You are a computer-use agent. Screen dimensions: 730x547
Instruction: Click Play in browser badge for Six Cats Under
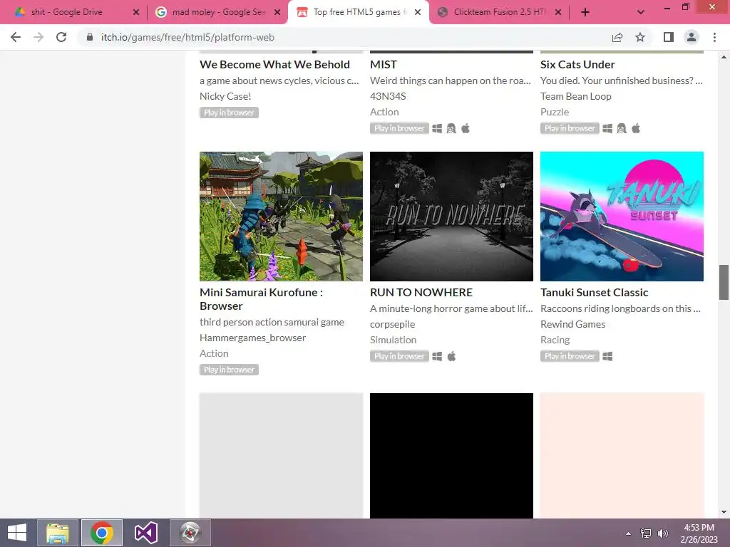(x=570, y=128)
